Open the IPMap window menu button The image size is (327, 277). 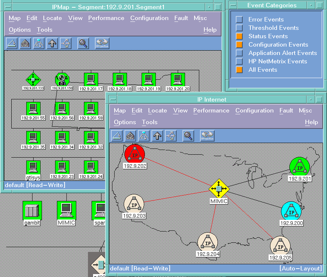point(8,7)
